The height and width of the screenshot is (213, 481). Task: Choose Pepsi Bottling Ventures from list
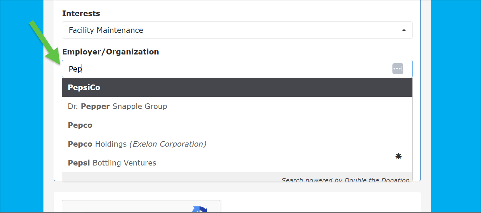tap(237, 163)
